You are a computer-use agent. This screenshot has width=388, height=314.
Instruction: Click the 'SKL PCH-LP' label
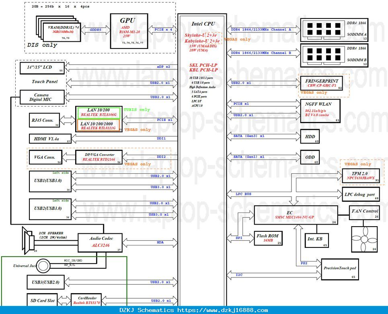point(203,65)
